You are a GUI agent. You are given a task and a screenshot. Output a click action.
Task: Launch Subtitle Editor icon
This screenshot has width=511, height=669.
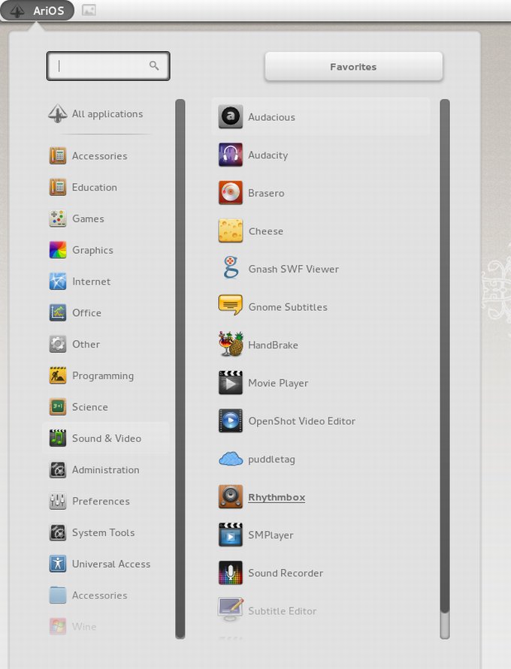coord(231,610)
